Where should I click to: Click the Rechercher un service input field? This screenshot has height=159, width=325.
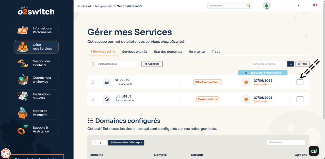pos(268,64)
